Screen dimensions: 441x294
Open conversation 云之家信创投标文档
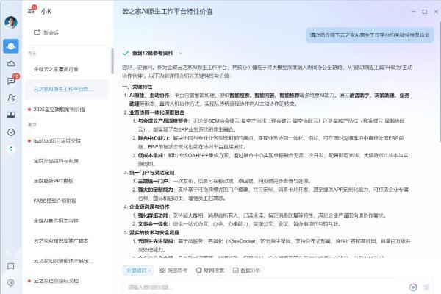67,281
